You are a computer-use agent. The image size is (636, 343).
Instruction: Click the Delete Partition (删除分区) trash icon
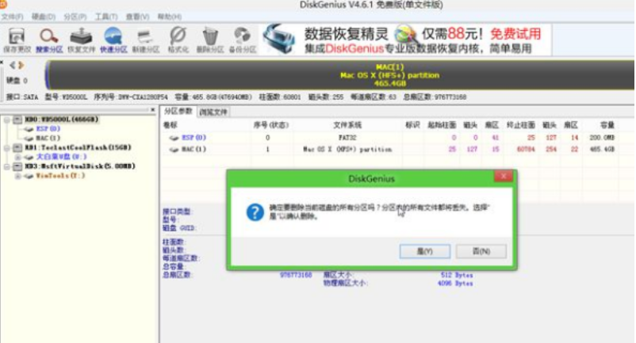(210, 39)
